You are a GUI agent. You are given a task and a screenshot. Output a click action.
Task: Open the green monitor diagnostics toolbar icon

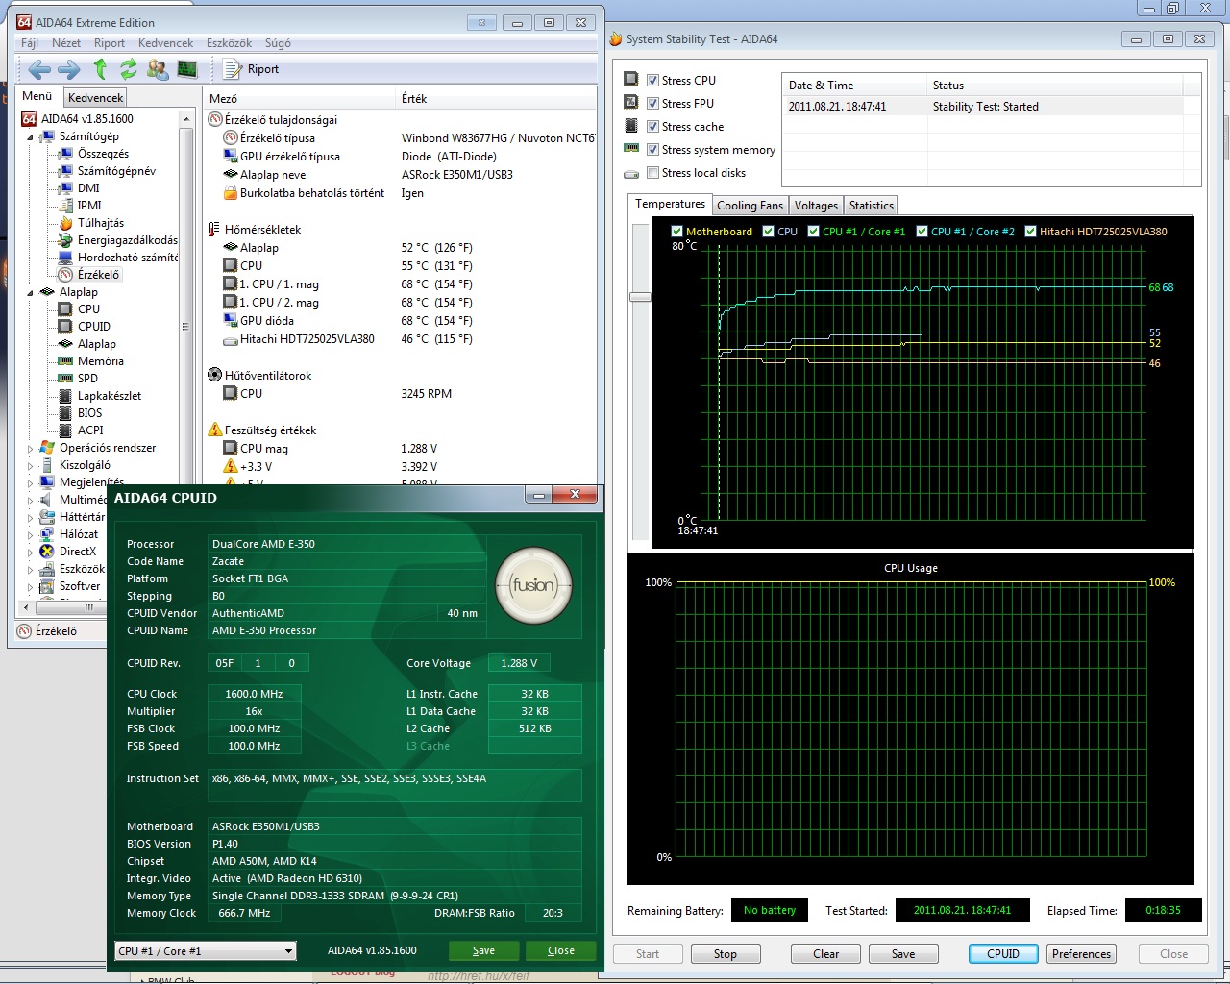click(187, 69)
